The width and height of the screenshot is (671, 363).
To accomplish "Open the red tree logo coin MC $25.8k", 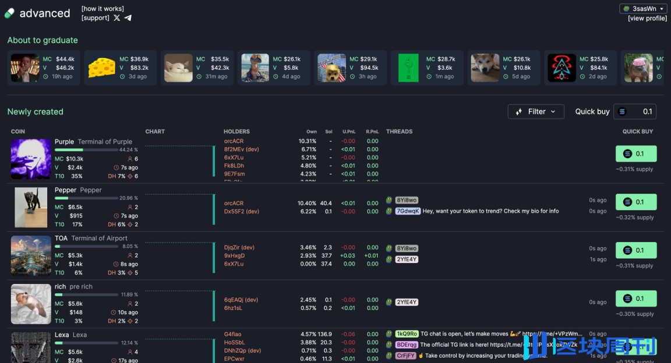I will click(x=580, y=67).
